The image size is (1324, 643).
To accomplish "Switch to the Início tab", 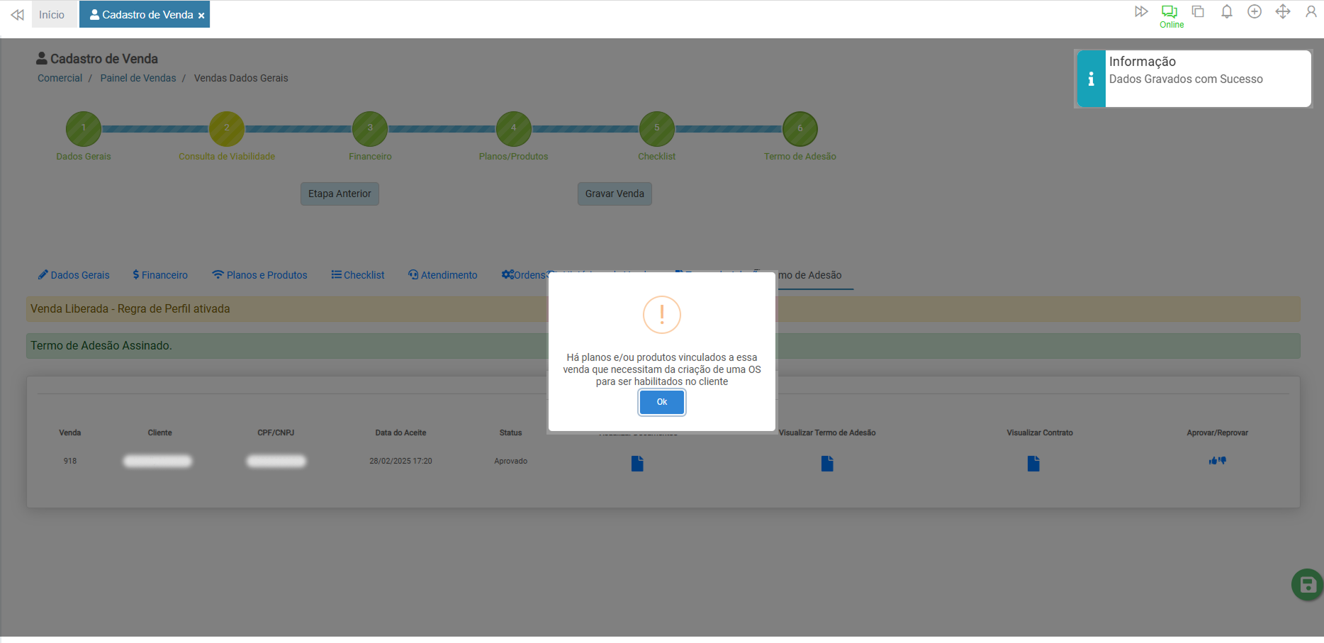I will click(x=52, y=15).
